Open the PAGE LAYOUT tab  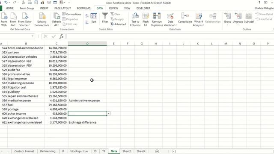pos(63,8)
